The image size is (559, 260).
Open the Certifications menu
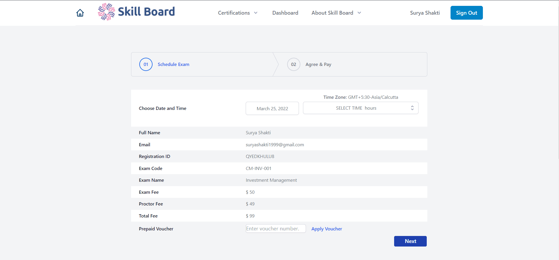coord(234,13)
